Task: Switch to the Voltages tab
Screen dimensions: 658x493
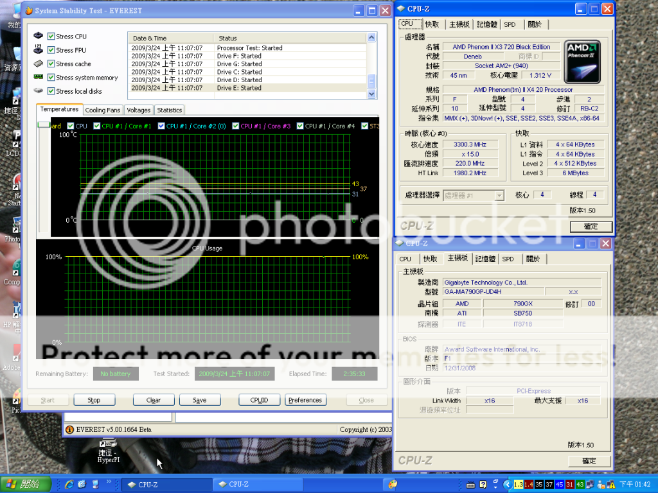Action: [139, 110]
